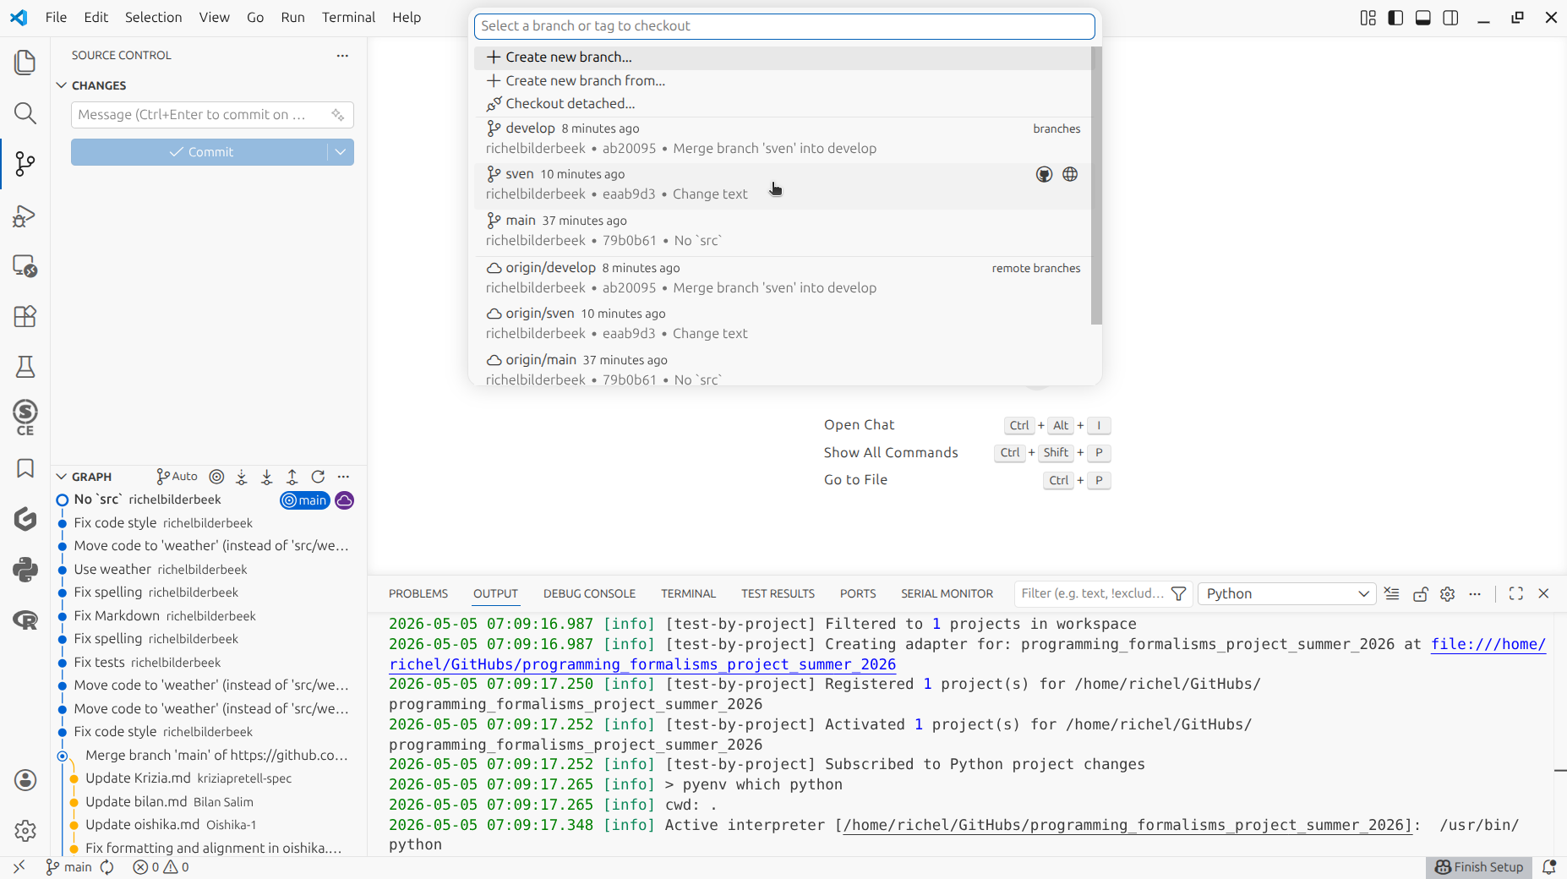Customize layout icon in title bar

(1368, 18)
